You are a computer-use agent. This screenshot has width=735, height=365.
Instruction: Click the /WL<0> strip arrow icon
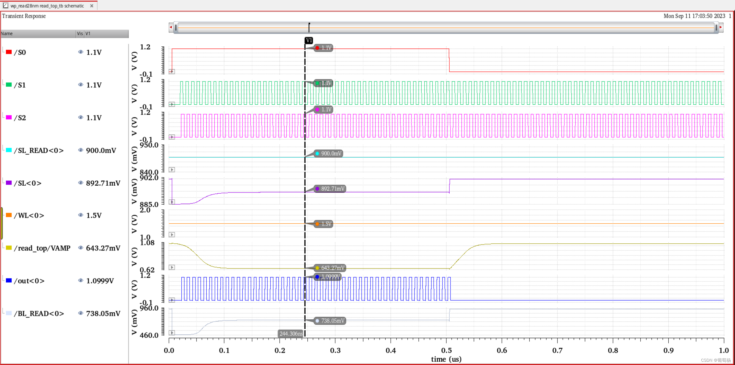pyautogui.click(x=172, y=235)
